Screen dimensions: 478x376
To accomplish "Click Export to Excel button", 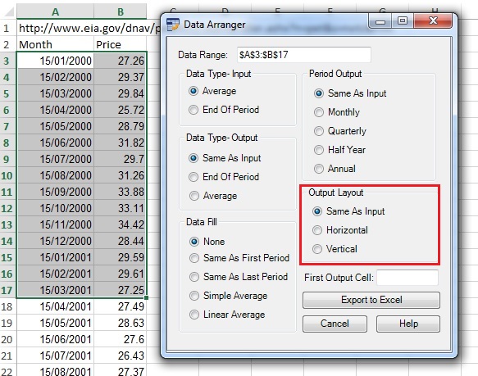I will pyautogui.click(x=371, y=300).
